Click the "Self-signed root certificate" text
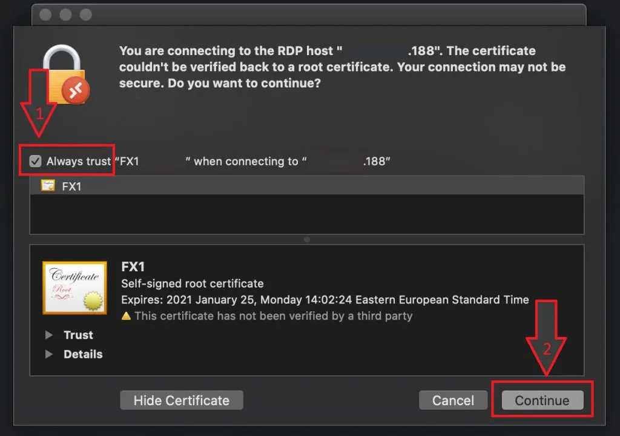The width and height of the screenshot is (620, 436). [192, 283]
